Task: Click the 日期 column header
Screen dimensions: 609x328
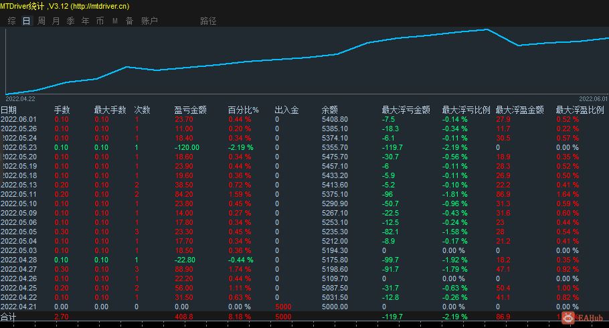Action: 9,110
